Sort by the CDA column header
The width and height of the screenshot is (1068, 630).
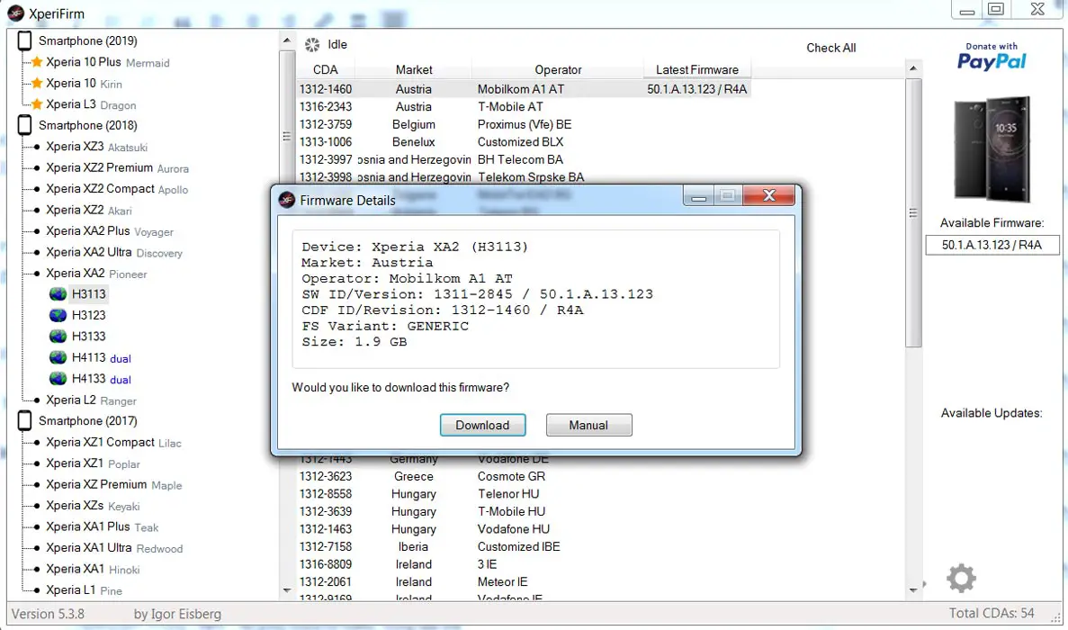tap(326, 69)
